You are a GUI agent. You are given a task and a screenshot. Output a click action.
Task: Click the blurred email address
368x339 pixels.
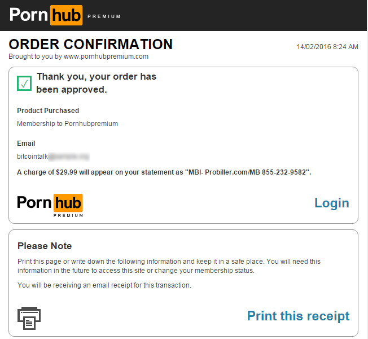tap(69, 157)
